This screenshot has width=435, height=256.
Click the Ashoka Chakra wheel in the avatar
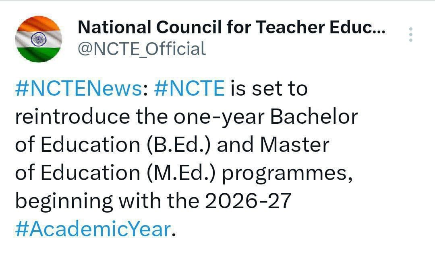(x=39, y=39)
